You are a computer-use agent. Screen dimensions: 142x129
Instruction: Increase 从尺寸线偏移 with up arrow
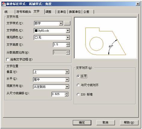click(x=67, y=93)
